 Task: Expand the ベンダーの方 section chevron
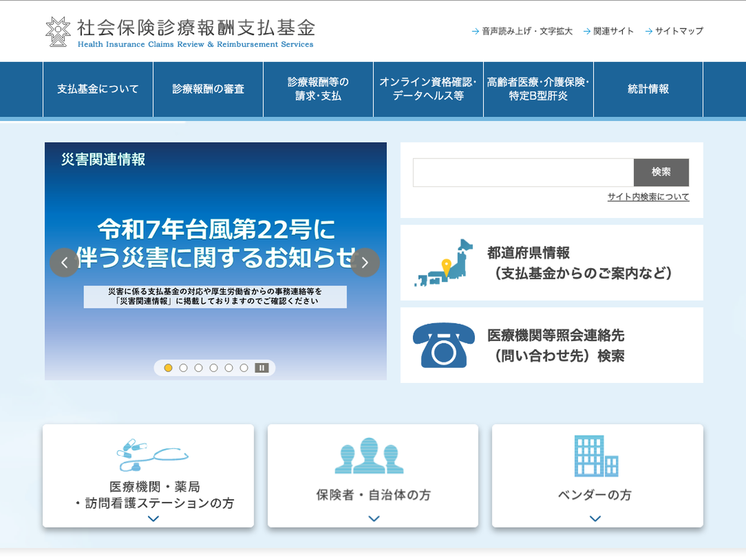595,519
